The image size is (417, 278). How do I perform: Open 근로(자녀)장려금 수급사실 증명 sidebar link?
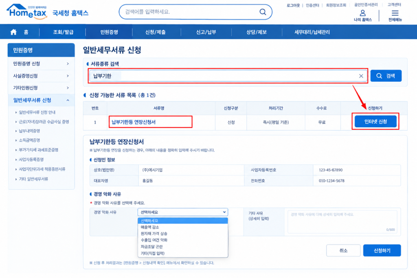pyautogui.click(x=44, y=122)
